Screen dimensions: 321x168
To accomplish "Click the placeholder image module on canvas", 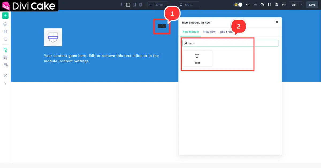I will click(x=53, y=37).
